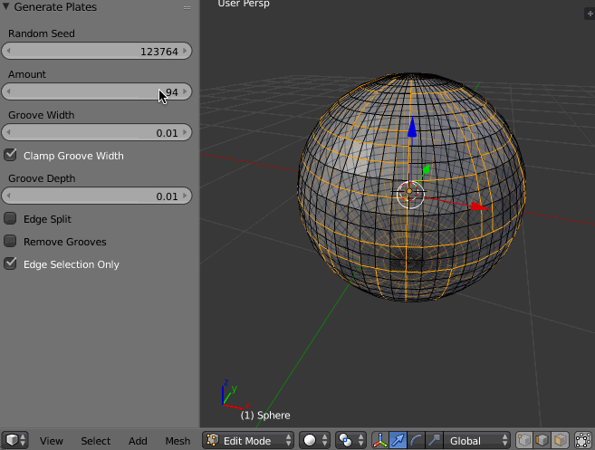
Task: Increase Amount with right arrow
Action: 185,91
